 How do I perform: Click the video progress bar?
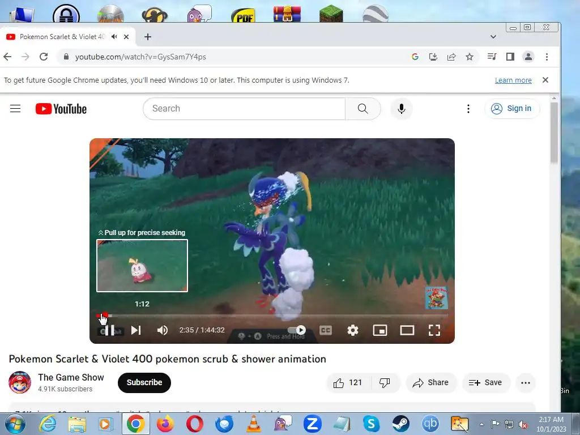tap(272, 315)
